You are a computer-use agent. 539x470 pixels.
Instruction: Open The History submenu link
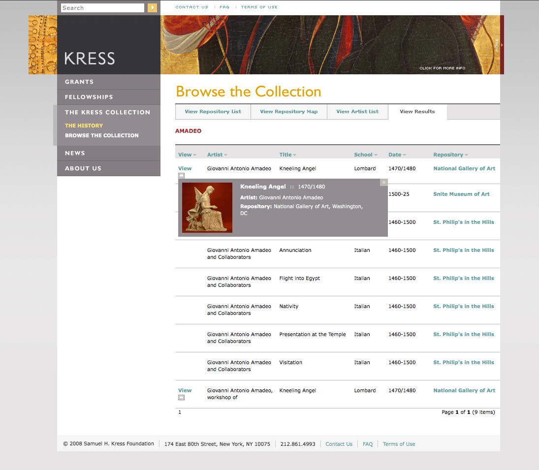pyautogui.click(x=84, y=126)
